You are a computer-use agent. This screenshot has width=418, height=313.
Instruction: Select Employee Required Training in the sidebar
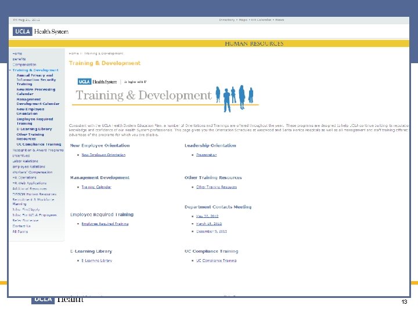point(35,121)
